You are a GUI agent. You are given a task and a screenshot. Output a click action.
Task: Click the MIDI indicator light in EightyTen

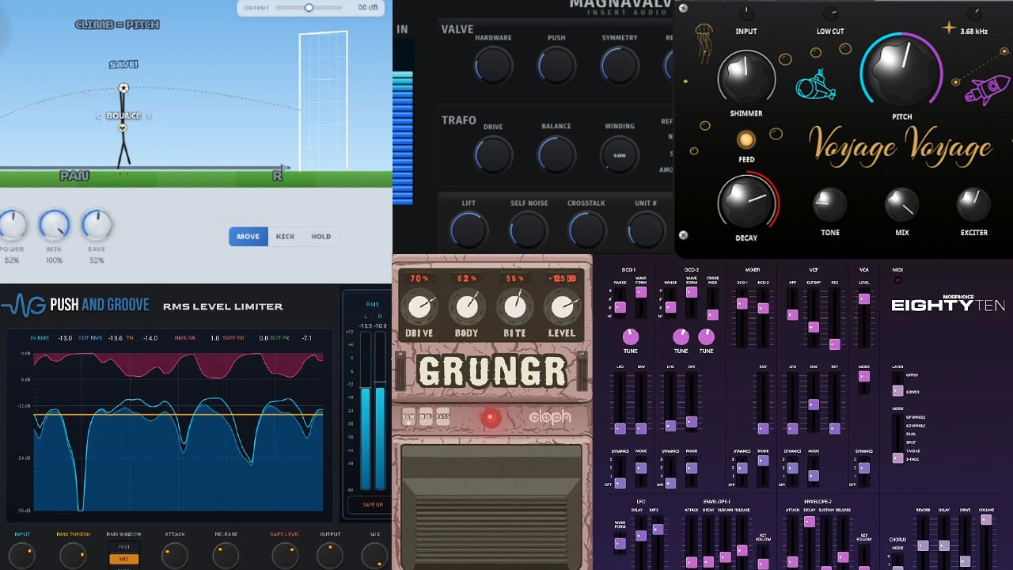point(897,280)
